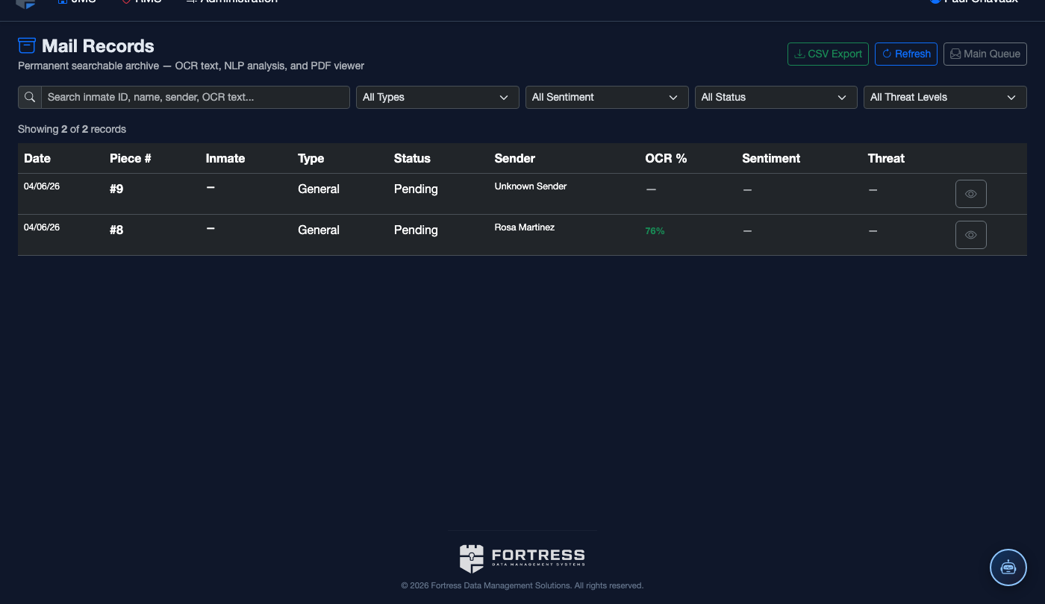
Task: Open the All Status filter dropdown
Action: [776, 97]
